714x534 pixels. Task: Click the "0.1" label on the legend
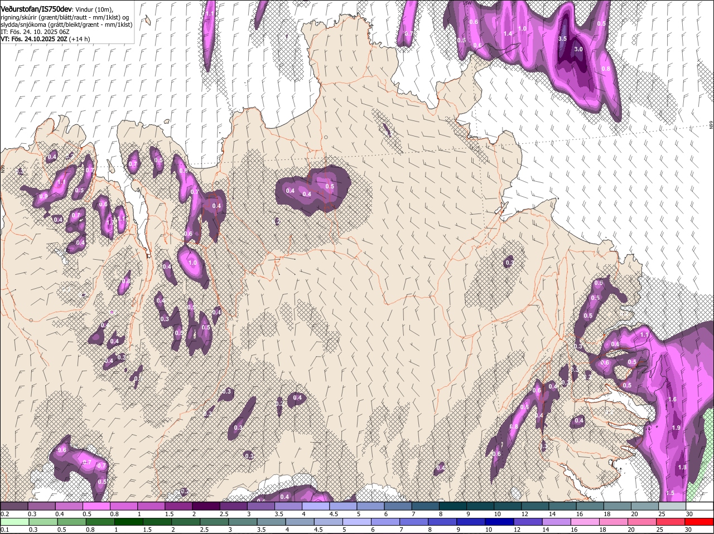point(4,530)
